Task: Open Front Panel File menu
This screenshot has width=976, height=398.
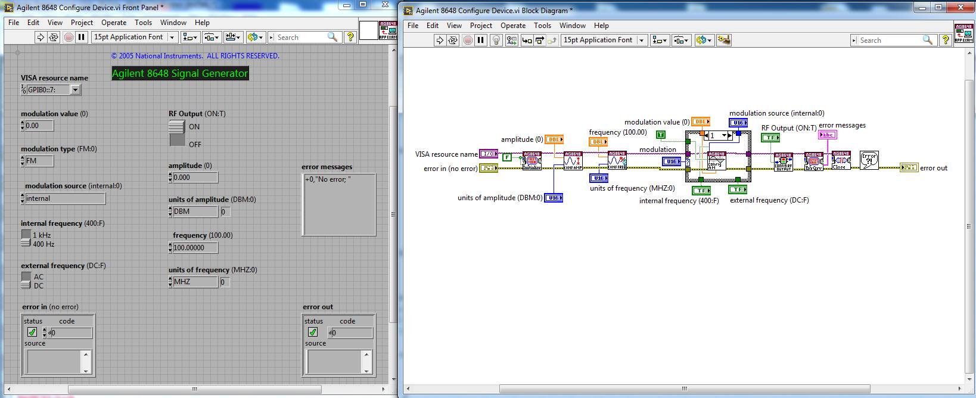Action: pyautogui.click(x=14, y=23)
